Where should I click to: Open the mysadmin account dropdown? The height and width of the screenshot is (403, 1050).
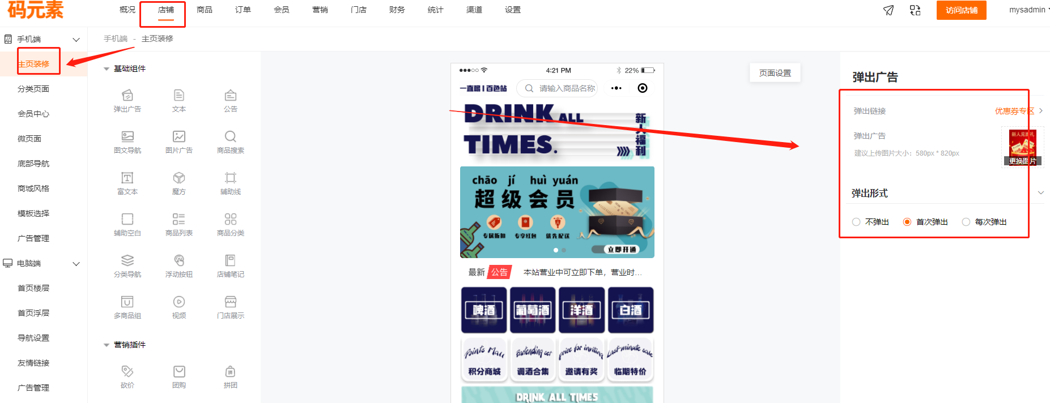tap(1028, 10)
